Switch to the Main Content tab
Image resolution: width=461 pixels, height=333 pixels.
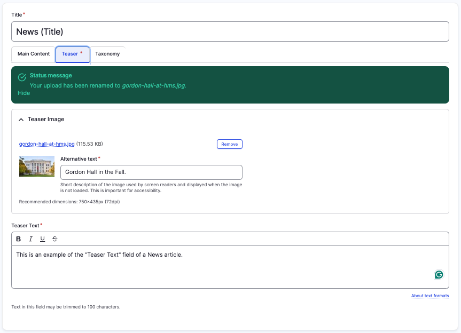(x=33, y=54)
